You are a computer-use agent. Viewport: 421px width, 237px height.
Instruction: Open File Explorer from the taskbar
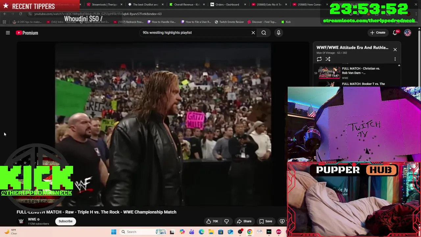point(211,232)
